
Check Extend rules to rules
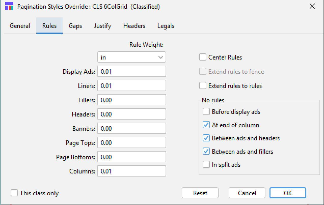pyautogui.click(x=203, y=86)
